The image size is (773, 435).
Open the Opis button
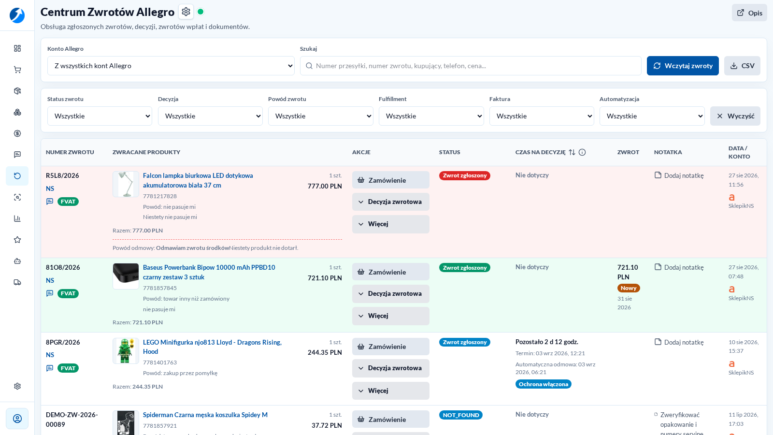[749, 13]
